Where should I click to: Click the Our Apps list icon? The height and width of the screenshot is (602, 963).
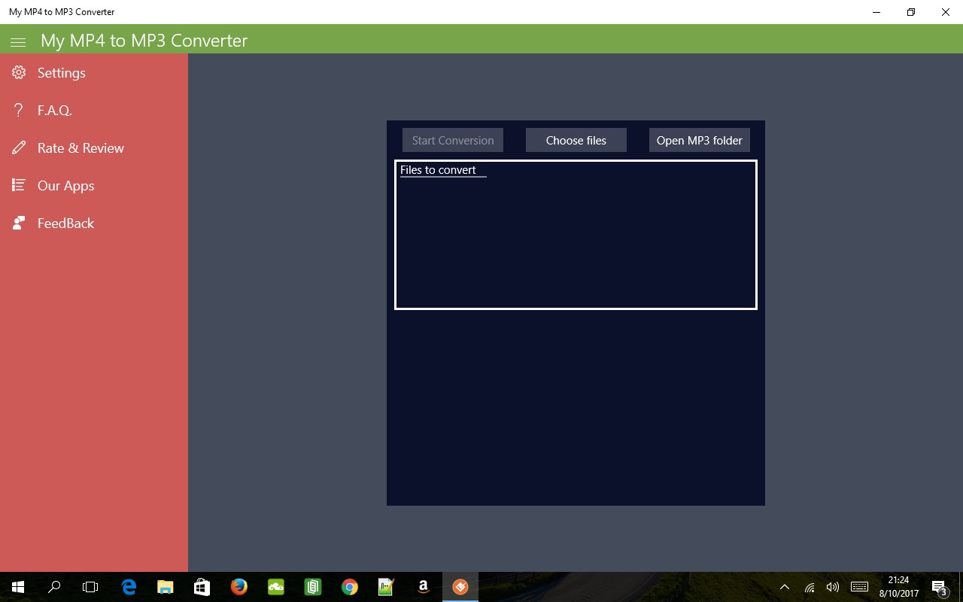click(18, 185)
